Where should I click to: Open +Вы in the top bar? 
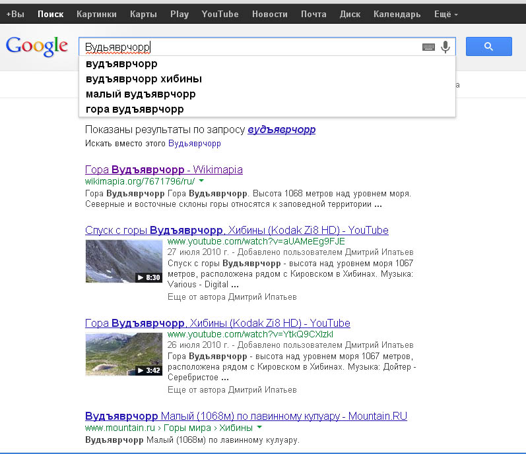tap(15, 14)
